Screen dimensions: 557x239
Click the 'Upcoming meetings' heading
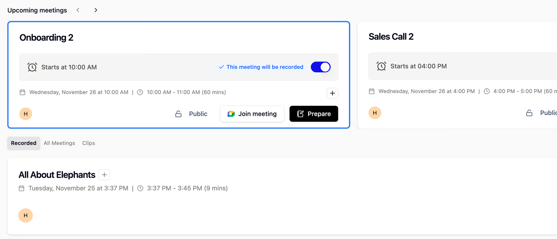[x=37, y=10]
